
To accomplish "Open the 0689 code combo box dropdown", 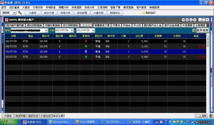I will click(15, 13).
